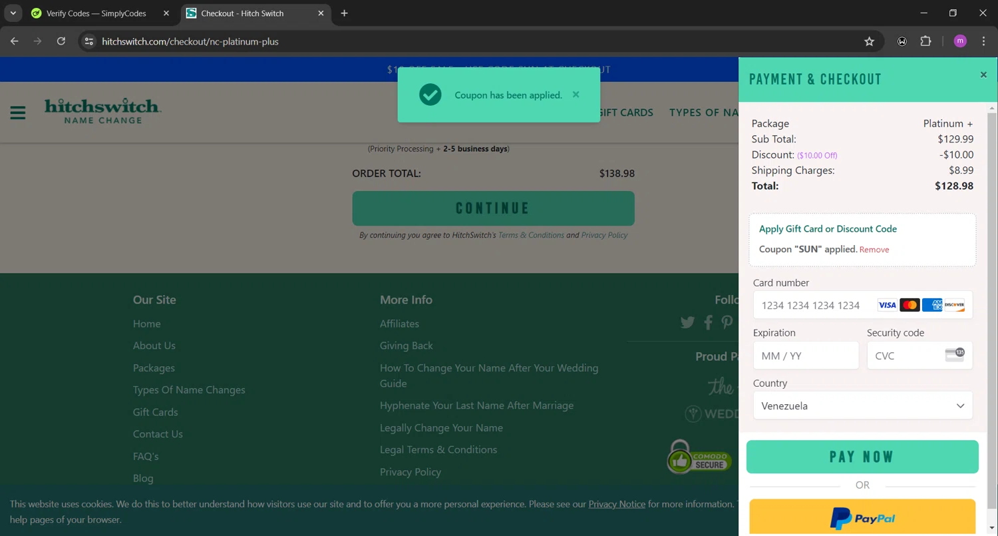998x536 pixels.
Task: Open the Terms & Conditions link
Action: click(x=531, y=235)
